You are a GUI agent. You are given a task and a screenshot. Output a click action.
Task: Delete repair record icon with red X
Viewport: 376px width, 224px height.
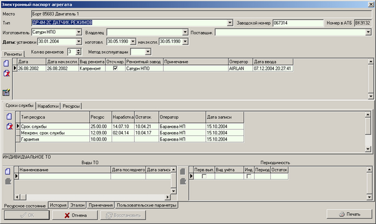(6, 74)
